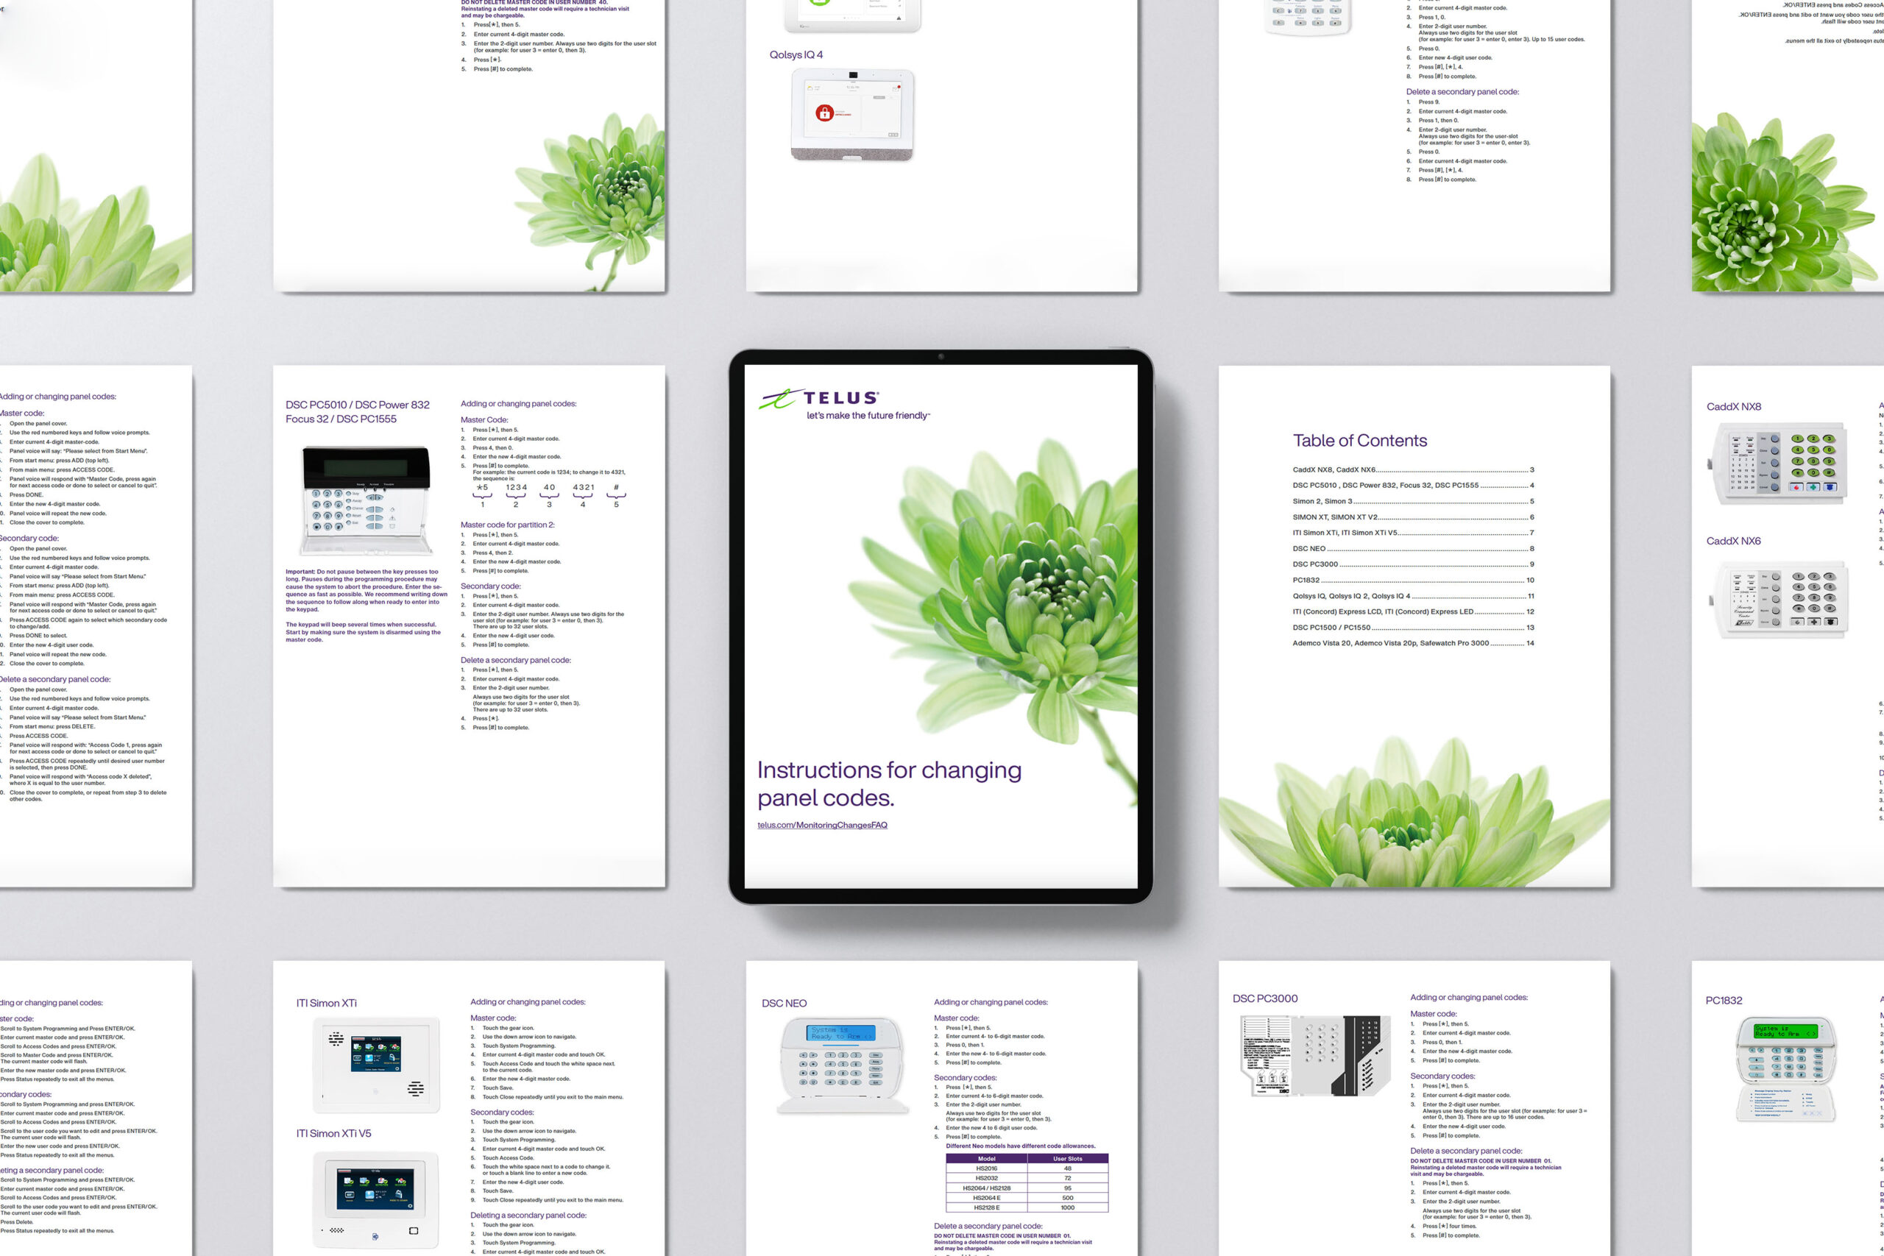Click the 'User Slots' column header in the Neo table
This screenshot has height=1256, width=1884.
1068,1159
